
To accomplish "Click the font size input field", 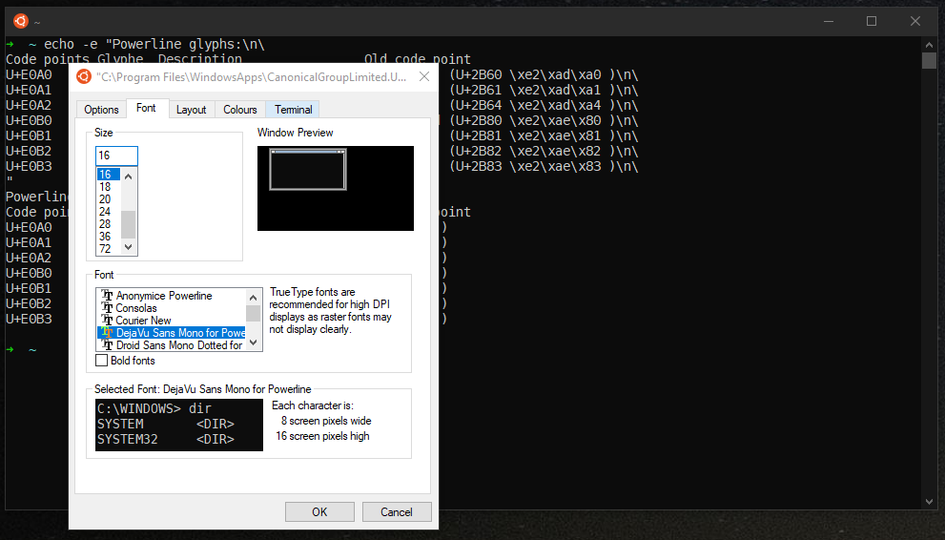I will point(116,156).
